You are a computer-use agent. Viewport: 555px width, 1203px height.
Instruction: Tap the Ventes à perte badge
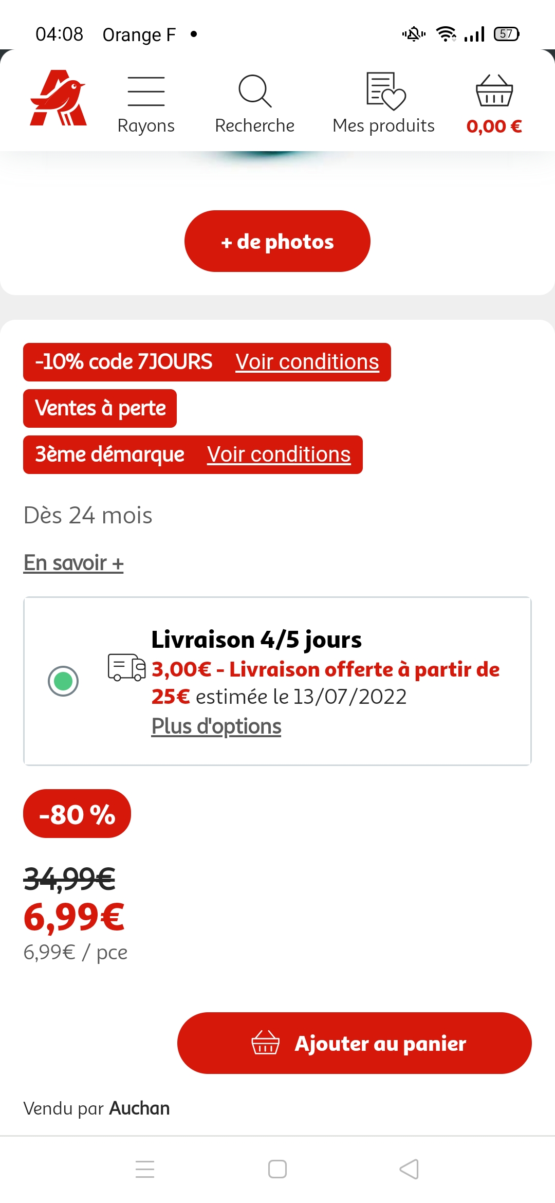(100, 408)
